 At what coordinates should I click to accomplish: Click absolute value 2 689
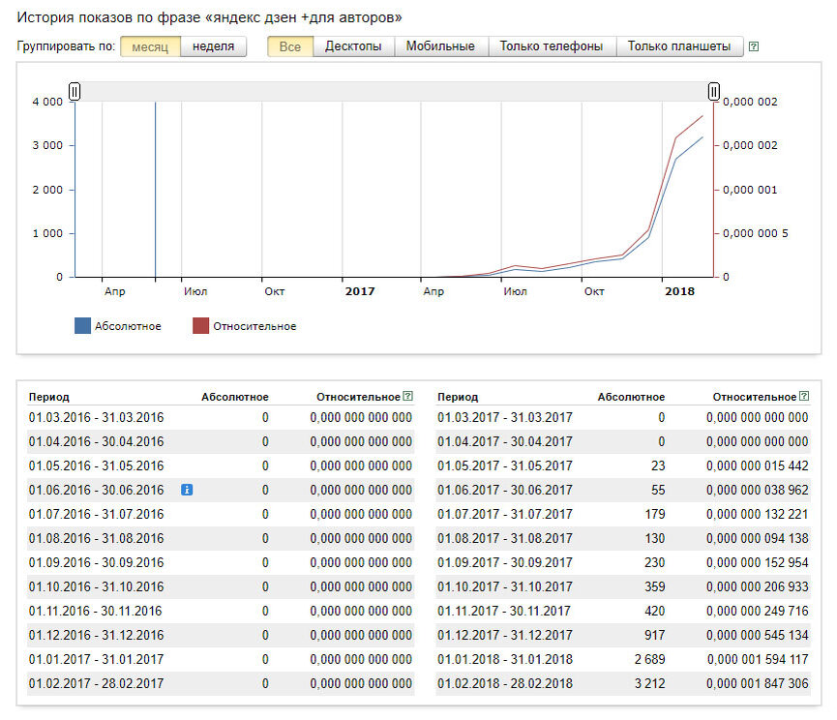tap(649, 659)
